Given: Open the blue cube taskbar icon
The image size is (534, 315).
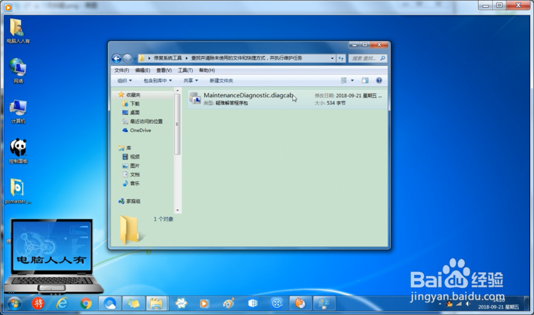Looking at the screenshot, I should (253, 303).
